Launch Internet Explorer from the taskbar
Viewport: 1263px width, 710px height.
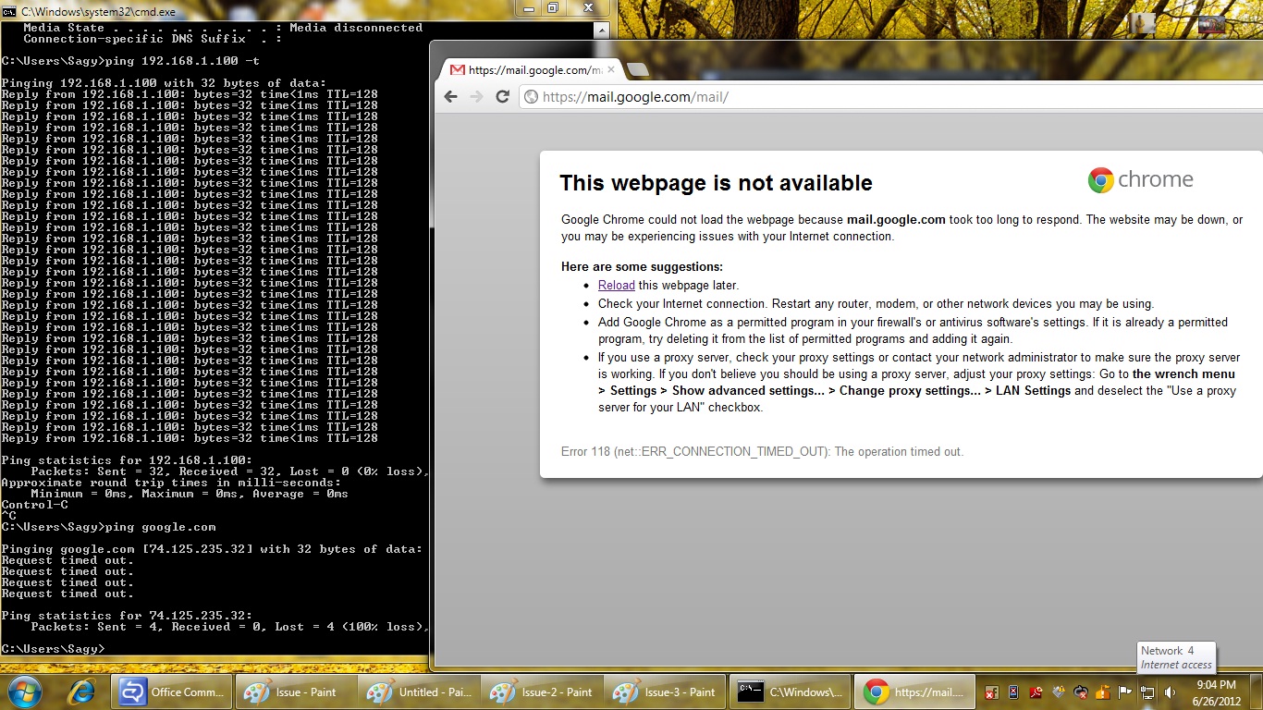pyautogui.click(x=81, y=692)
